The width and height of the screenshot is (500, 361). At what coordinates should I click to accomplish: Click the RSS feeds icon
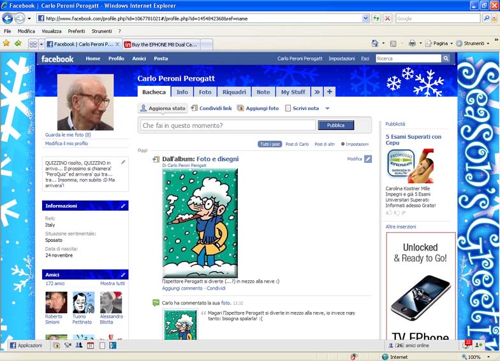pyautogui.click(x=393, y=43)
